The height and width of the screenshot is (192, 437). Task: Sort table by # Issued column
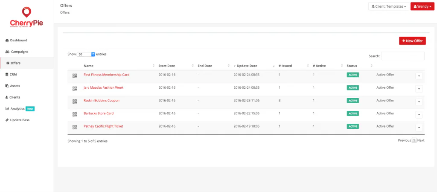(x=294, y=66)
